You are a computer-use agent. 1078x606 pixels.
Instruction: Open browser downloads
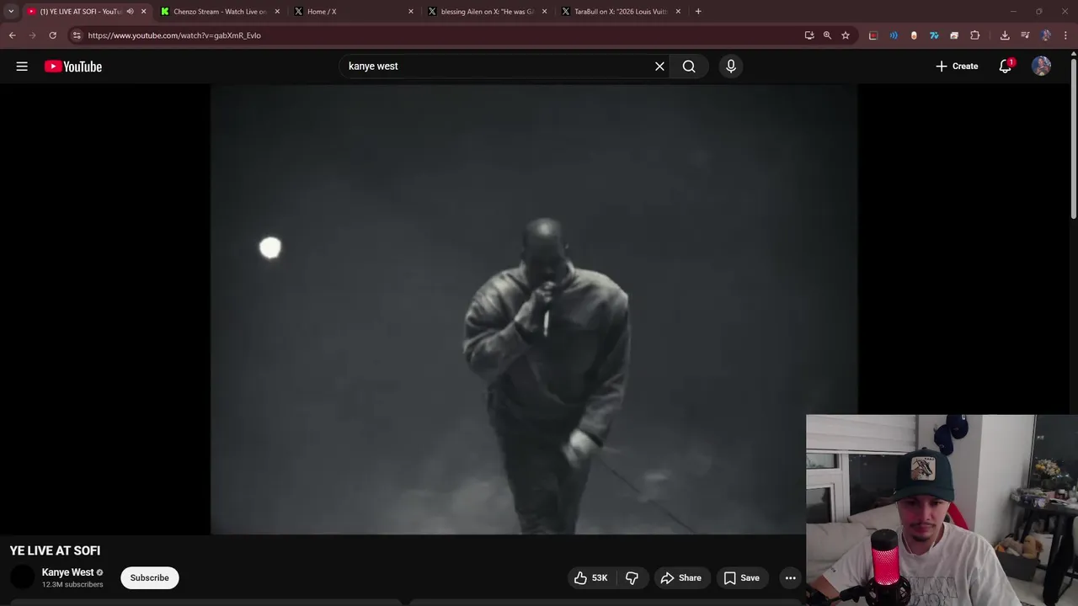click(x=1005, y=35)
